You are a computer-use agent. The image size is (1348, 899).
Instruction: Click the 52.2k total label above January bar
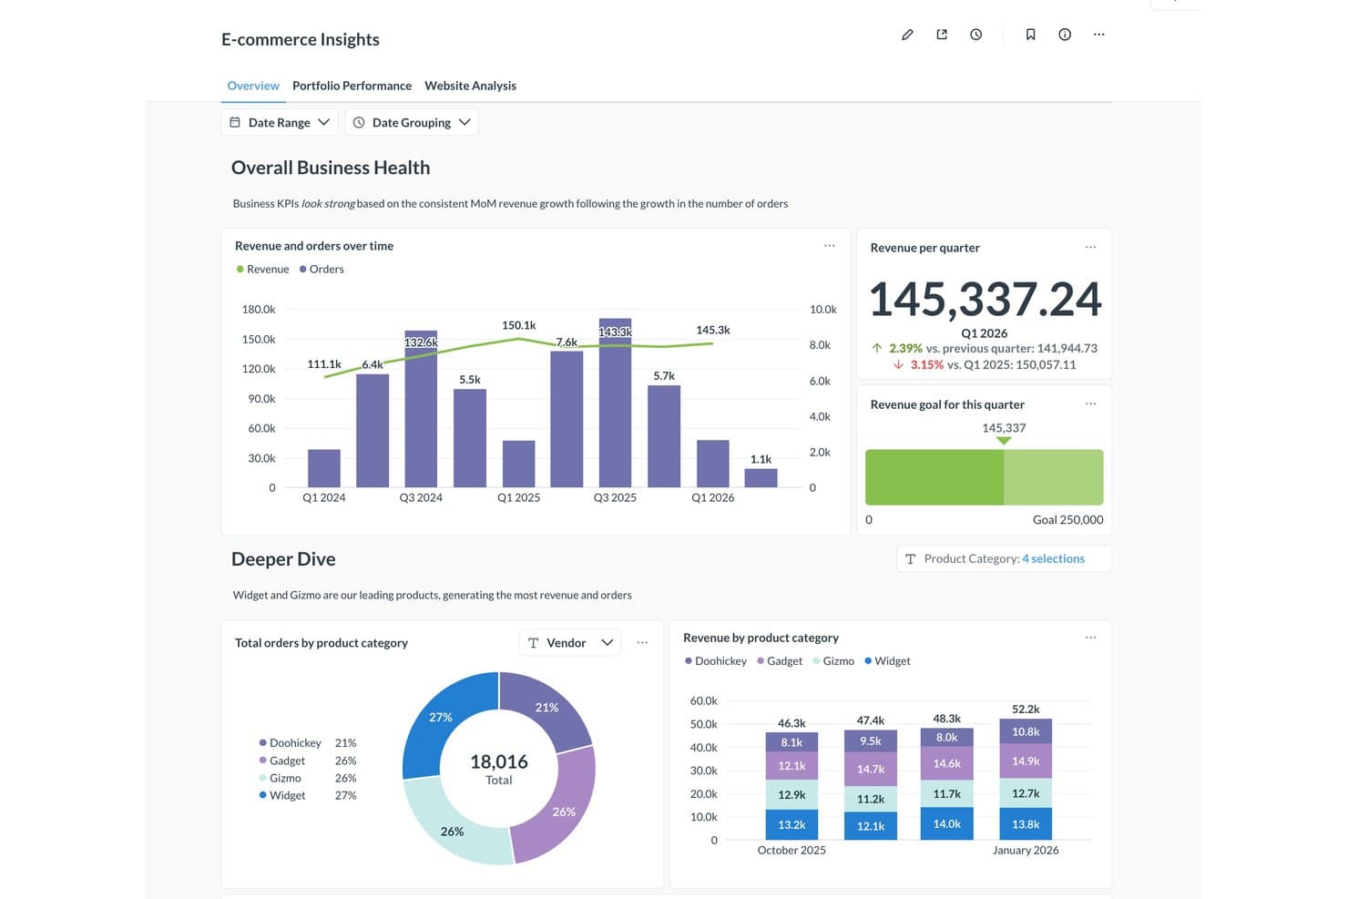pos(1026,709)
